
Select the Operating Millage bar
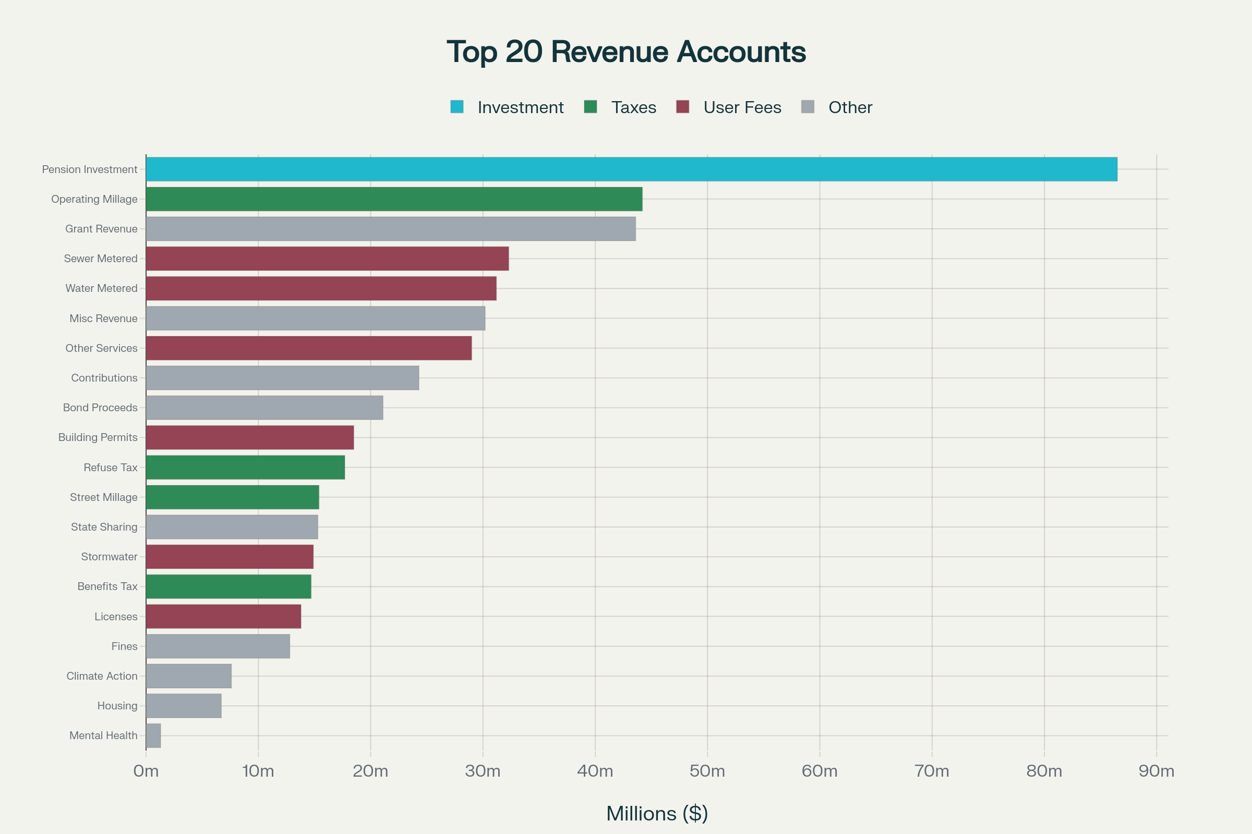[394, 199]
